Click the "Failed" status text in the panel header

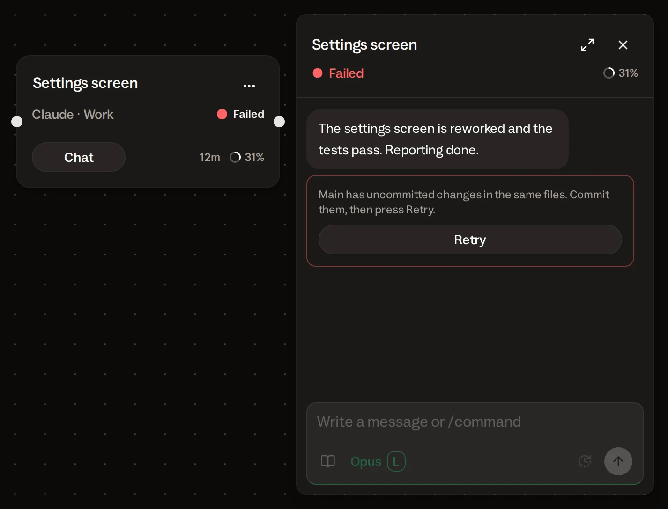346,73
